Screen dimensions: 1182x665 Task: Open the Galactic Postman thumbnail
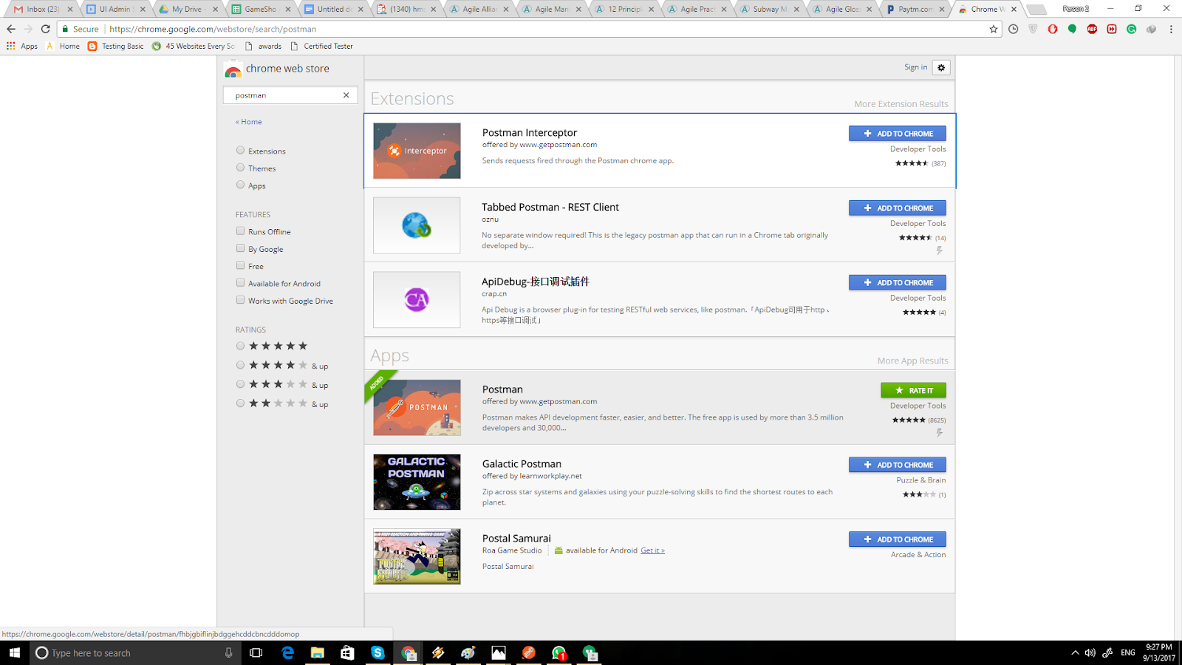pyautogui.click(x=417, y=482)
